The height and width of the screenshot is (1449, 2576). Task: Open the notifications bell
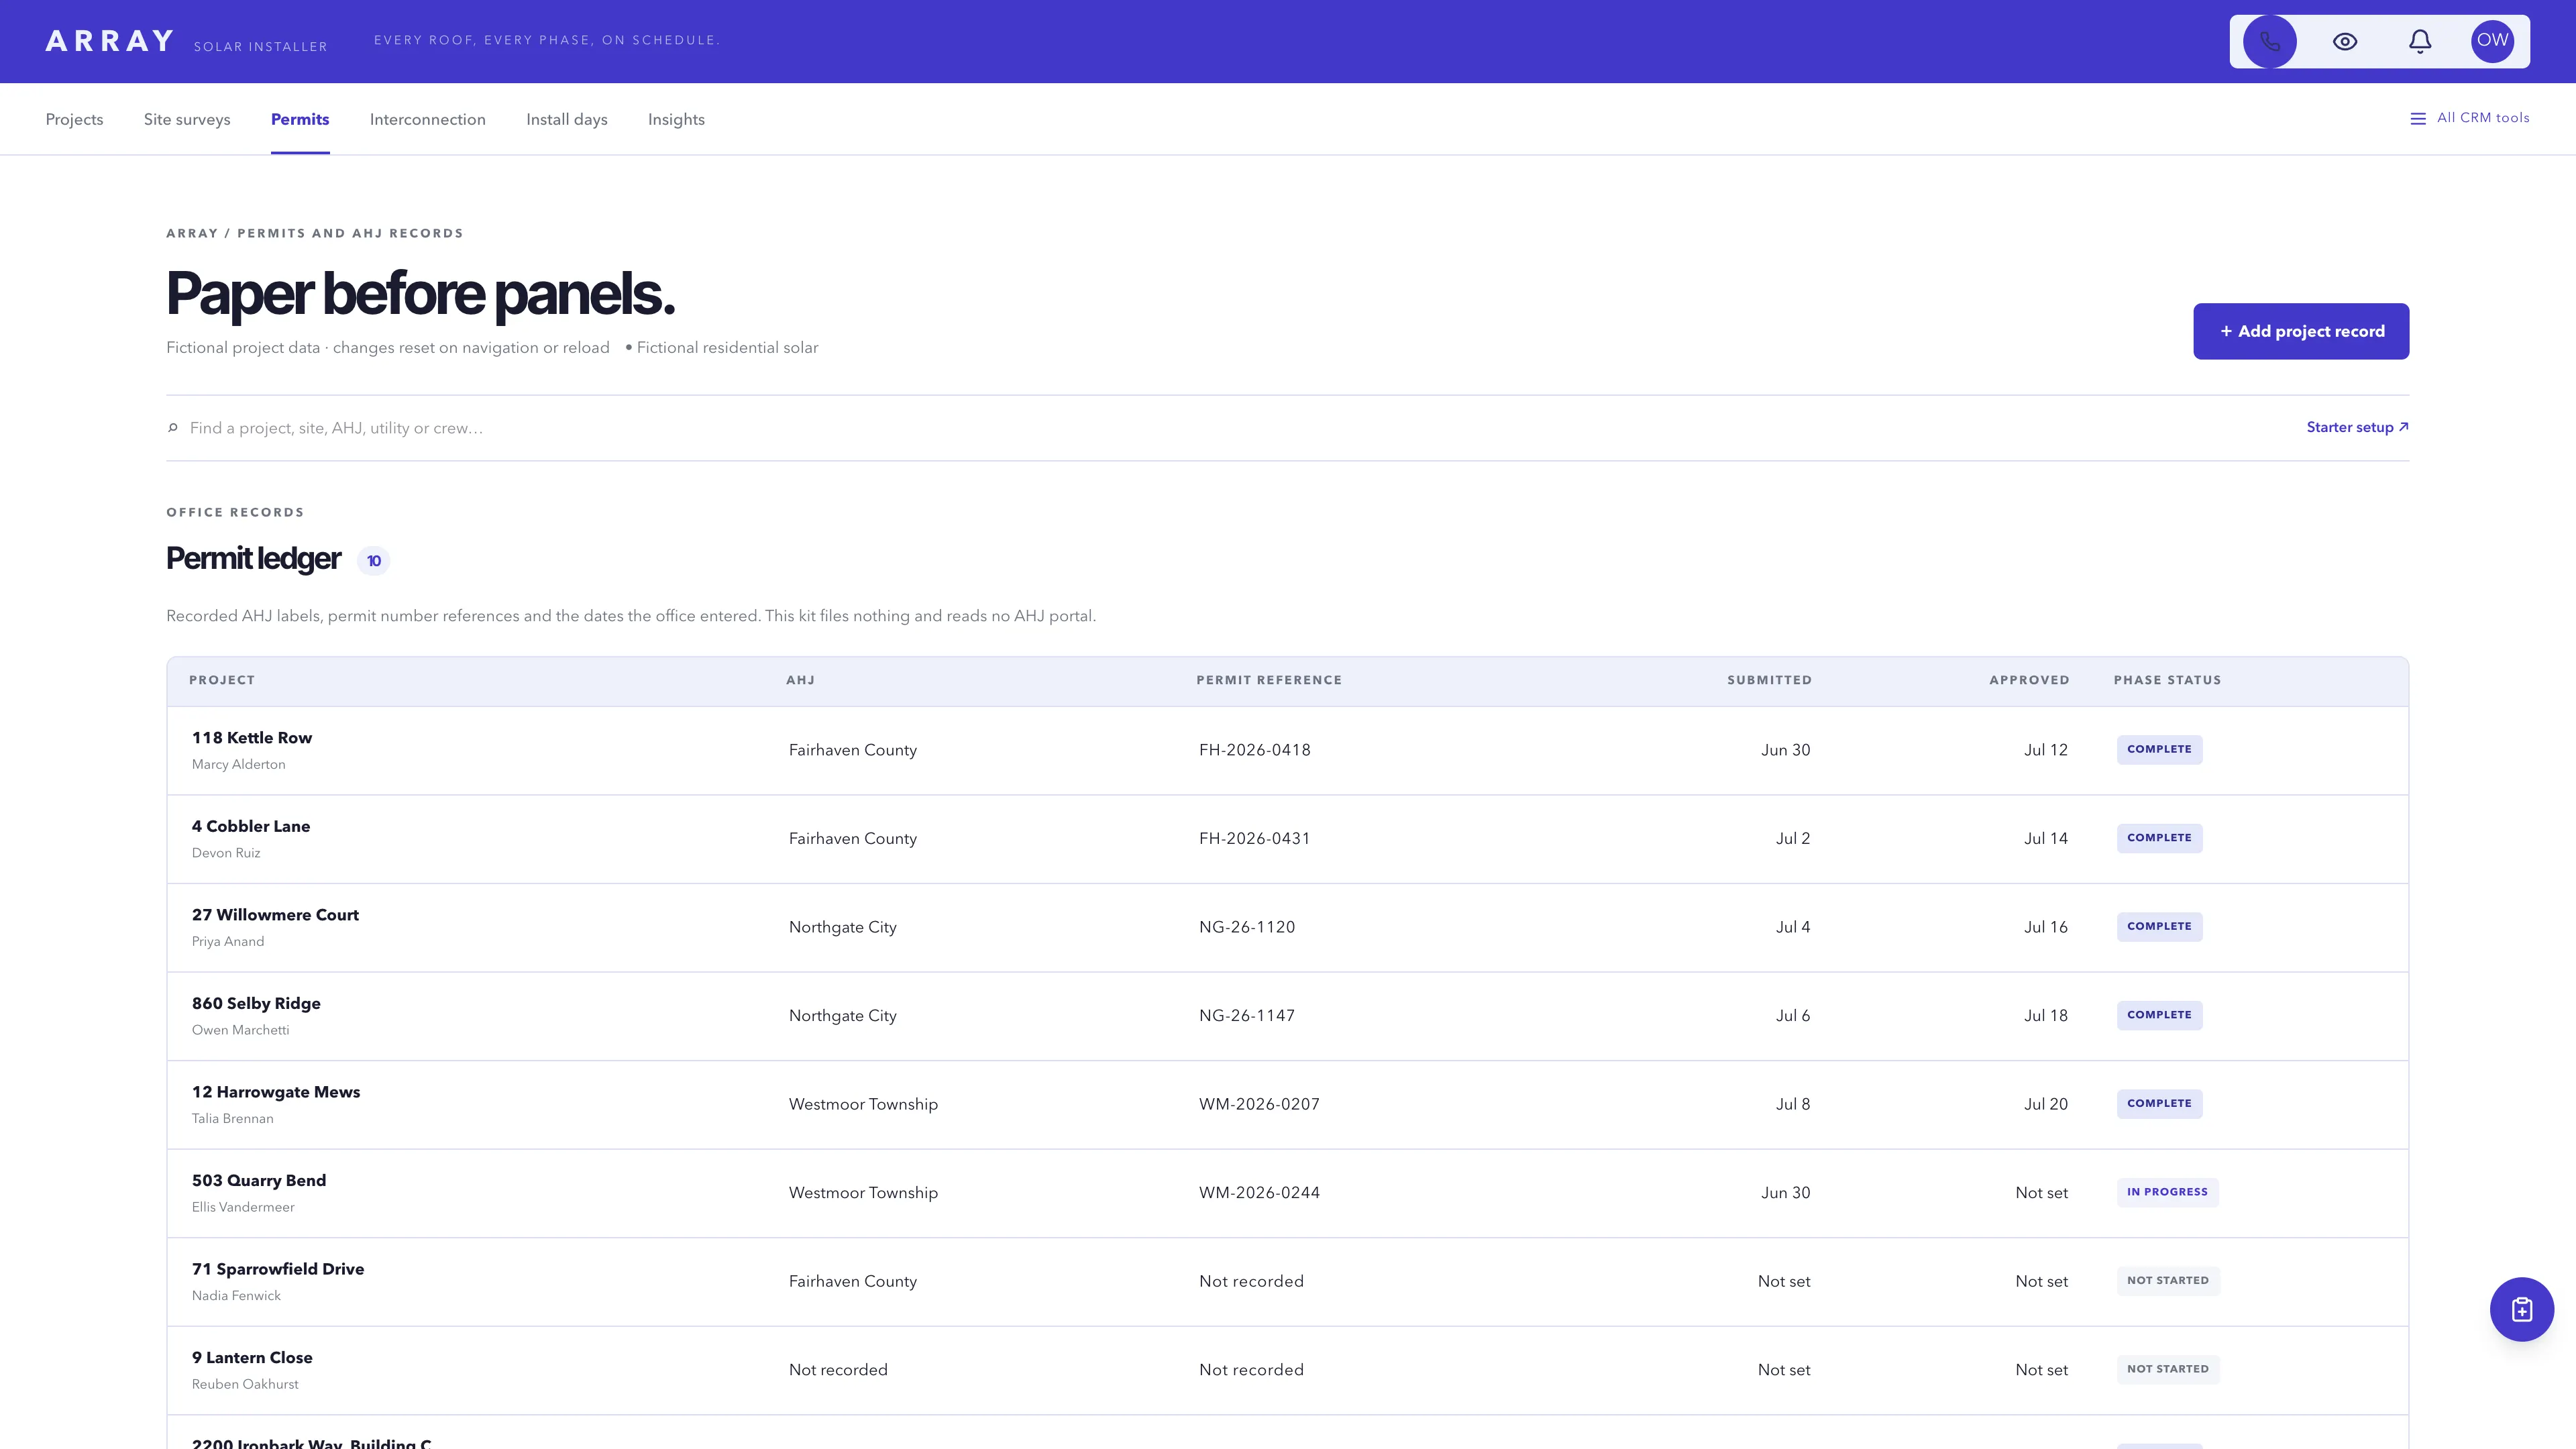coord(2420,41)
